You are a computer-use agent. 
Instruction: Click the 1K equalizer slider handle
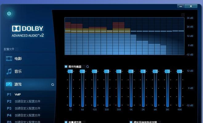tap(131, 71)
